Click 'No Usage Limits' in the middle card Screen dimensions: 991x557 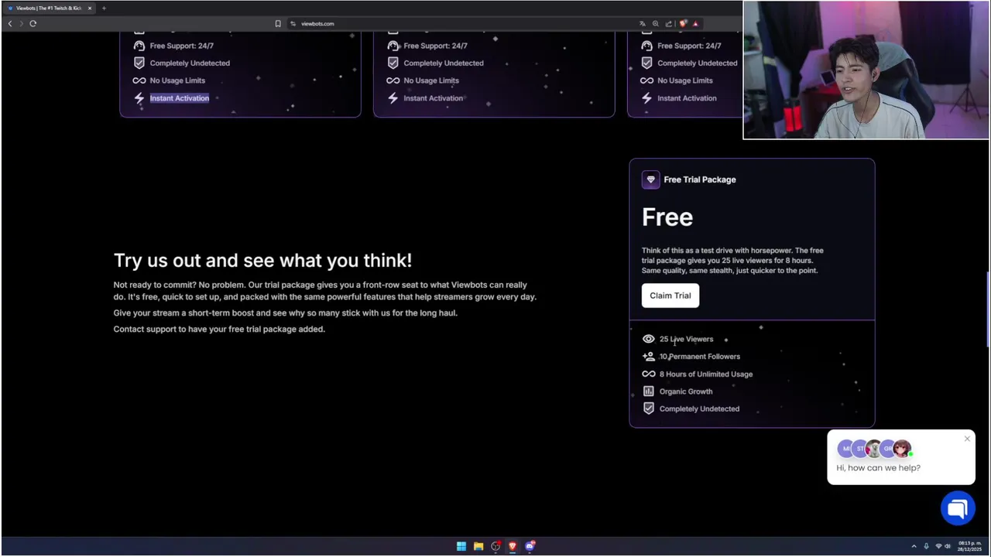click(x=431, y=80)
